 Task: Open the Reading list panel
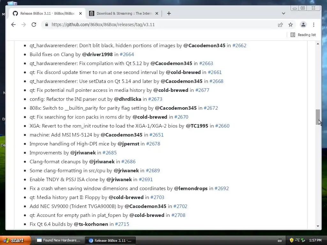(303, 35)
